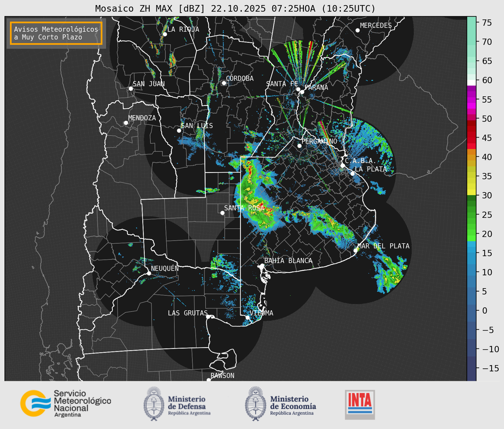Click the Ministerio de Economía emblem
The image size is (504, 429).
pos(255,404)
